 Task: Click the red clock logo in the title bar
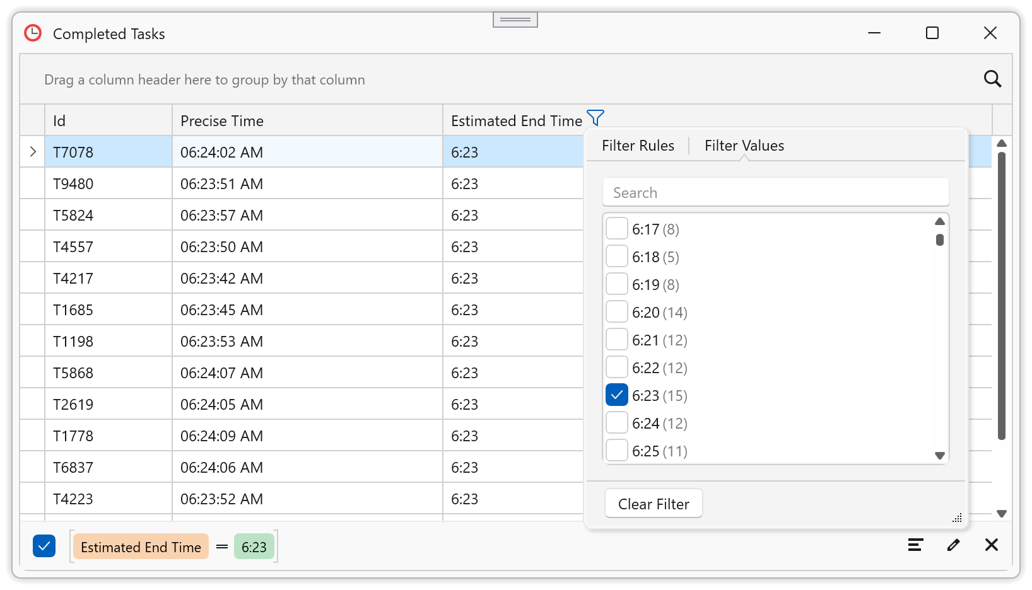(32, 33)
